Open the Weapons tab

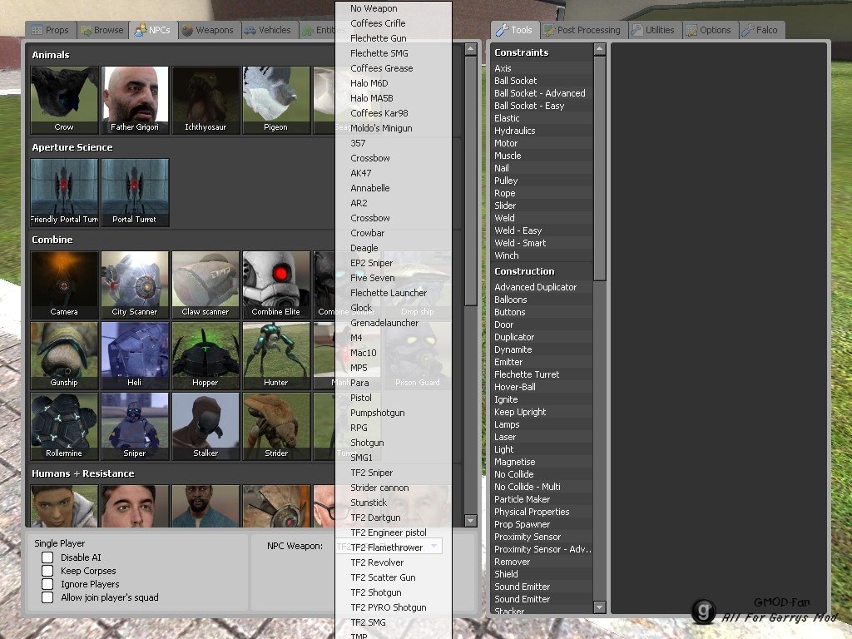207,31
